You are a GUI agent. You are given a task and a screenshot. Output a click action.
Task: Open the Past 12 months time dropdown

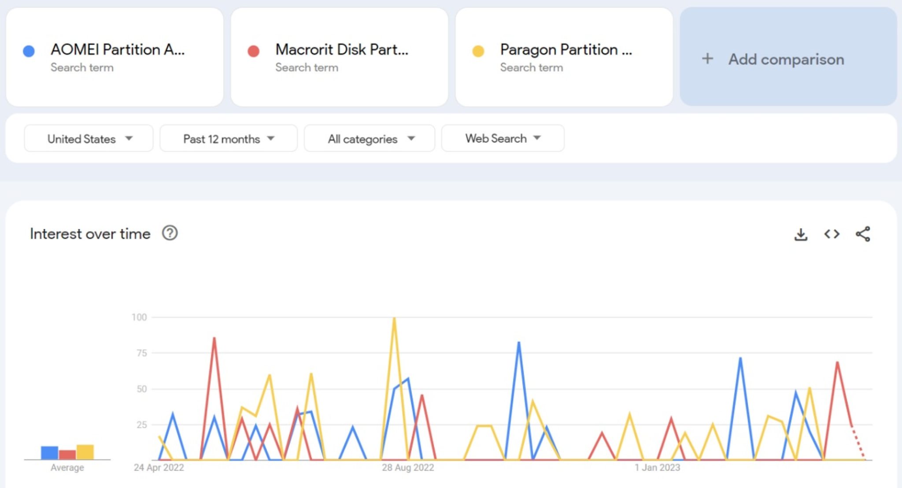(228, 138)
